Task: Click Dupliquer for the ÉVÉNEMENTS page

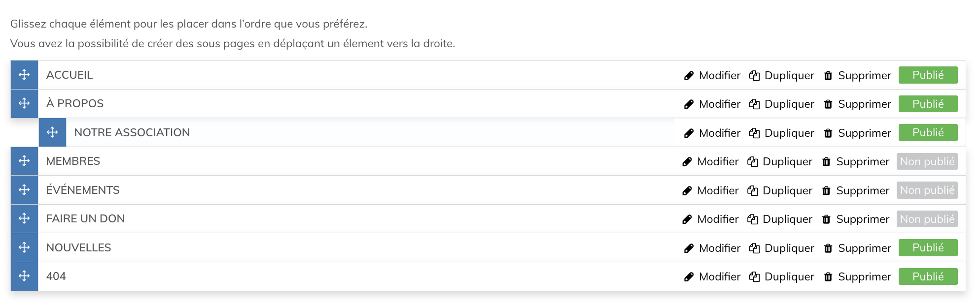Action: coord(787,191)
